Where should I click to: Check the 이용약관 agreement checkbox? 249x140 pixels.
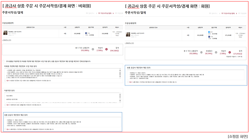click(5, 105)
